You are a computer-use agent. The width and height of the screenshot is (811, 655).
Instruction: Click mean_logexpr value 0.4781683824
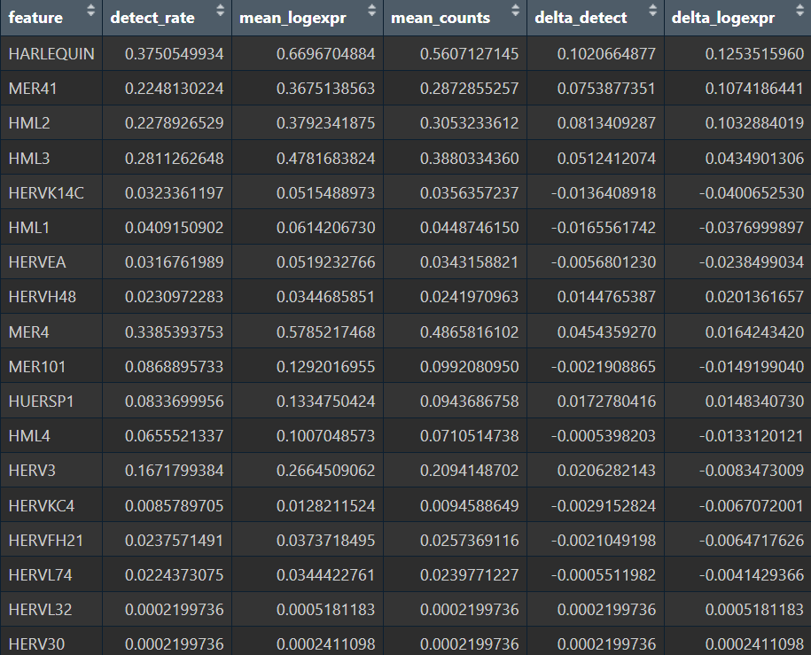pyautogui.click(x=325, y=158)
